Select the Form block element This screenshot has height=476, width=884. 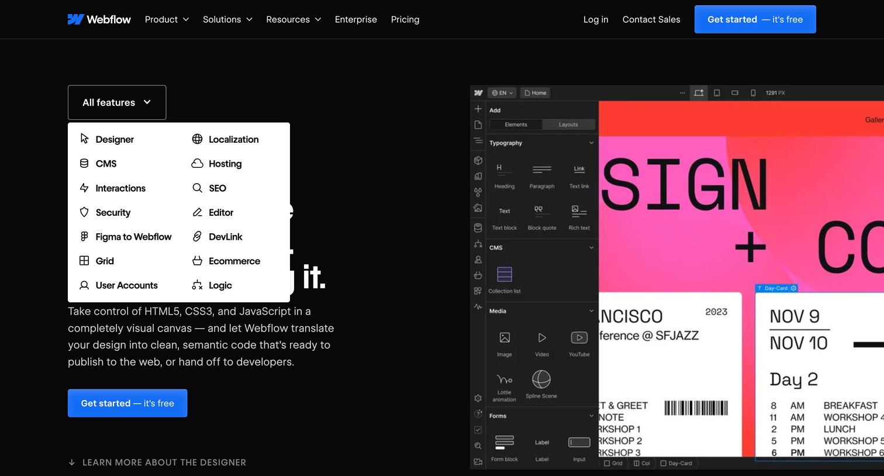coord(505,448)
